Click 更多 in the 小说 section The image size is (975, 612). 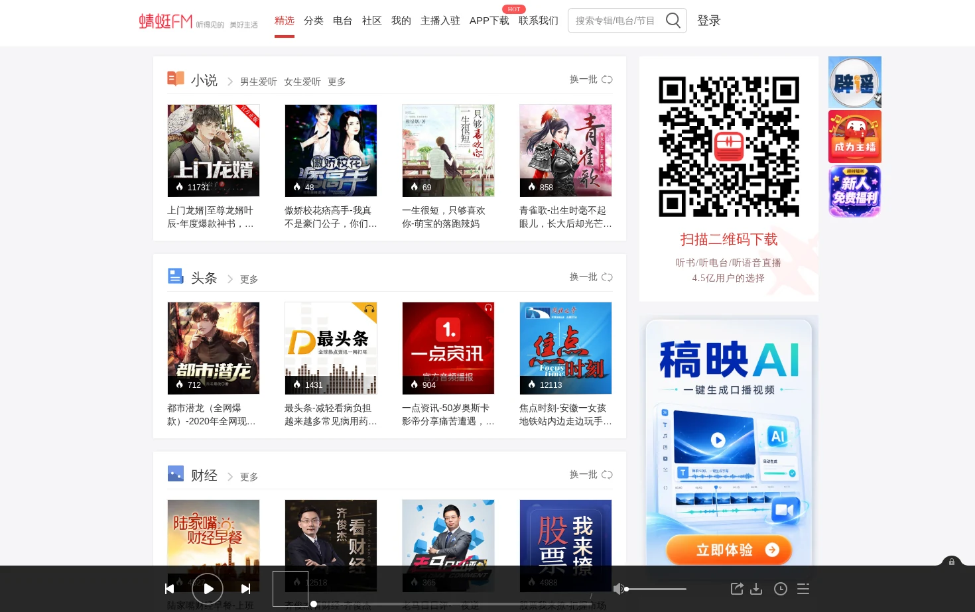(337, 82)
